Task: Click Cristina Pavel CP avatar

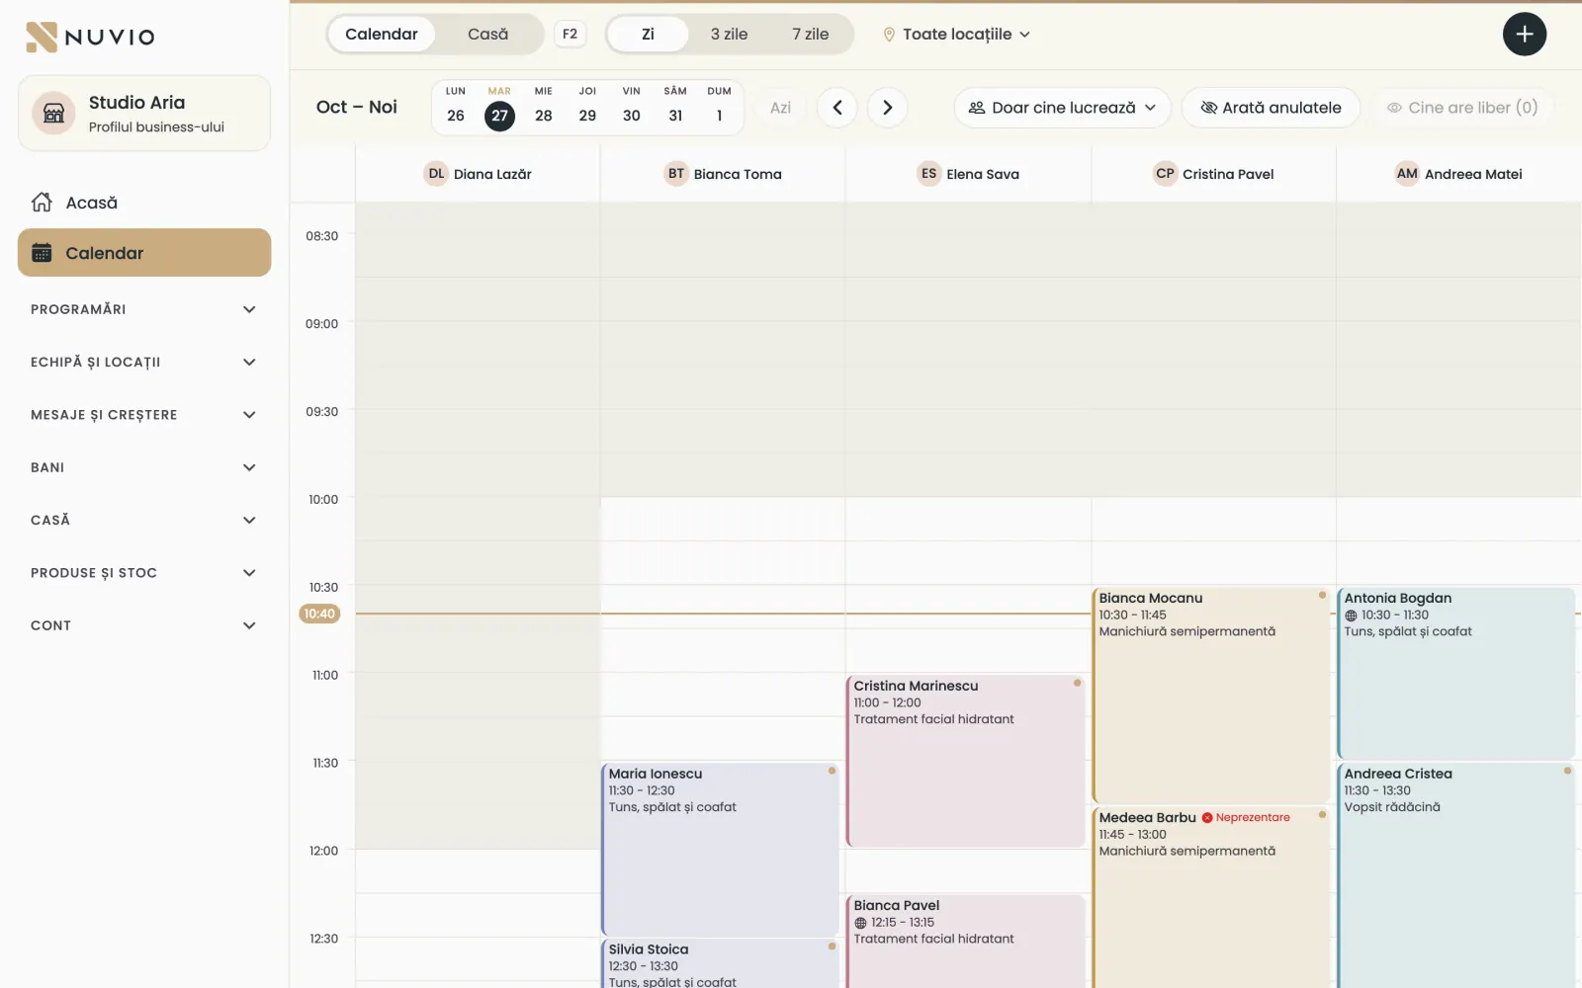Action: pyautogui.click(x=1165, y=174)
